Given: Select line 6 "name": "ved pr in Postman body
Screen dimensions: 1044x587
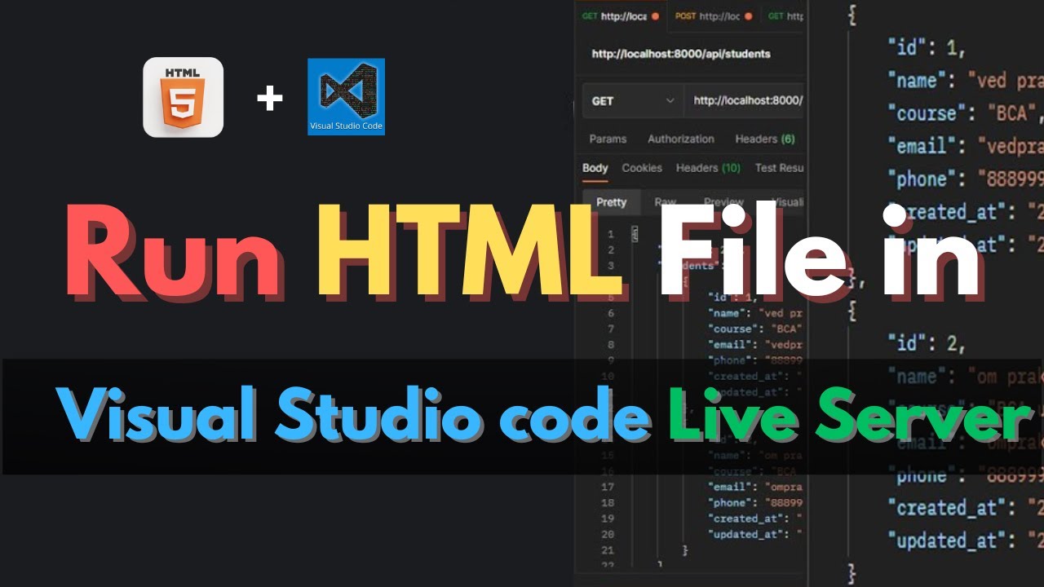Looking at the screenshot, I should click(x=757, y=312).
